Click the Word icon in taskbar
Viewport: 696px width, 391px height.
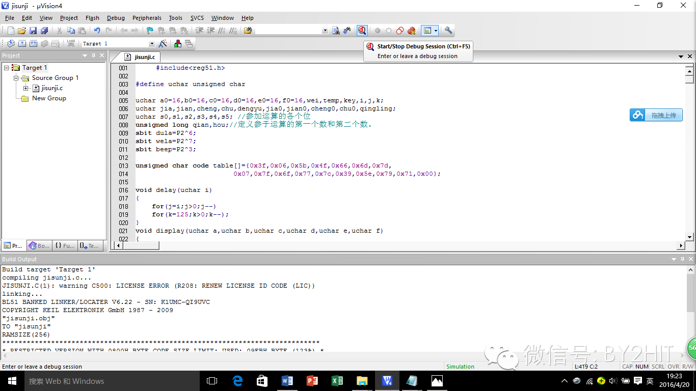pos(287,381)
